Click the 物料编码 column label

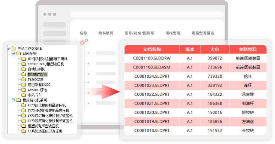click(106, 33)
